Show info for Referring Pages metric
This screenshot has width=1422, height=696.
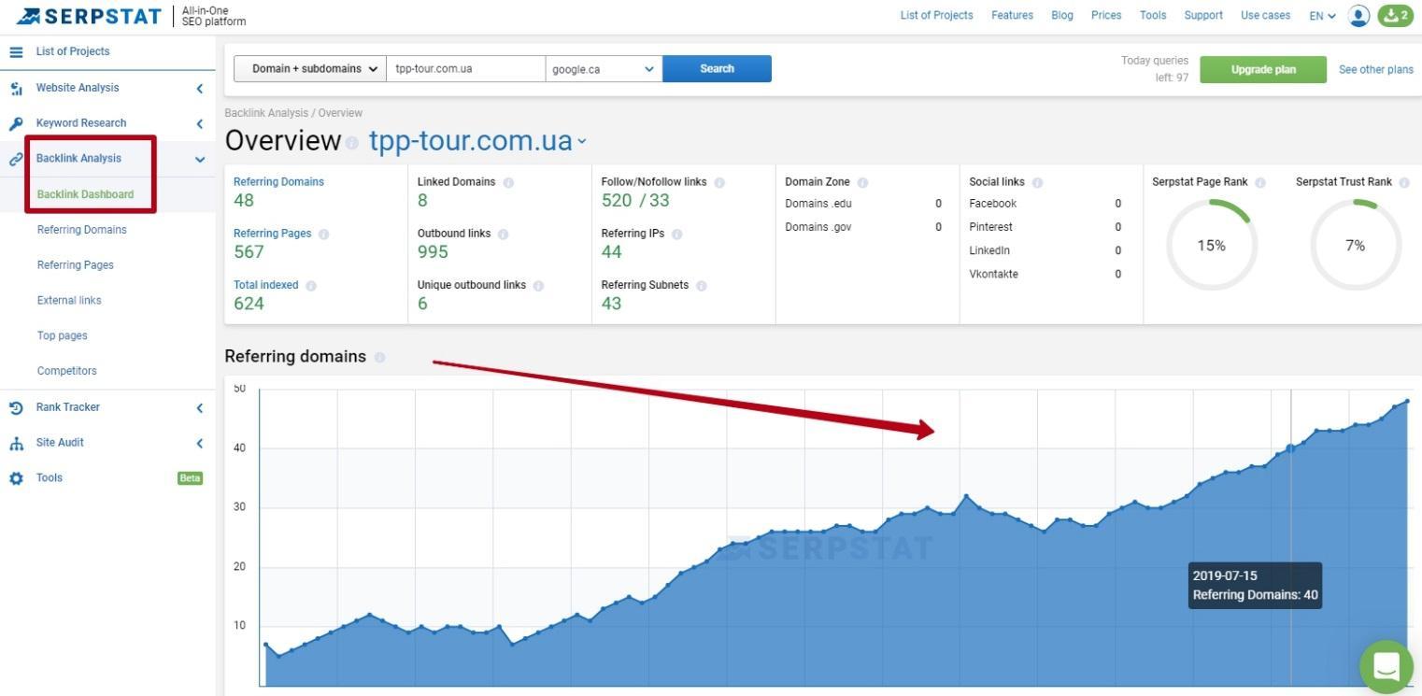(323, 234)
